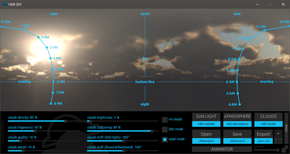This screenshot has height=154, width=290.
Task: Select the 4 PM sun position marker
Action: pyautogui.click(x=51, y=58)
